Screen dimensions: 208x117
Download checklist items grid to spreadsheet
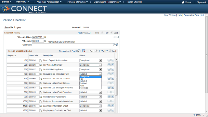84,51
